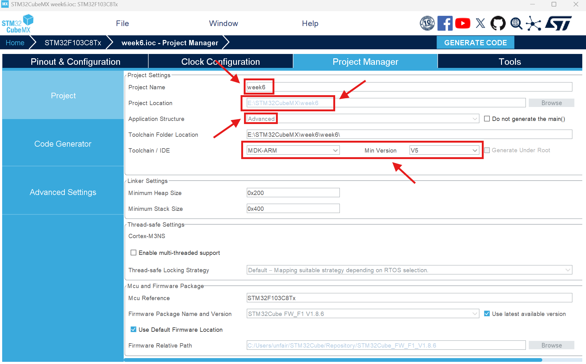Go to Home breadcrumb
The image size is (586, 364).
[x=15, y=42]
